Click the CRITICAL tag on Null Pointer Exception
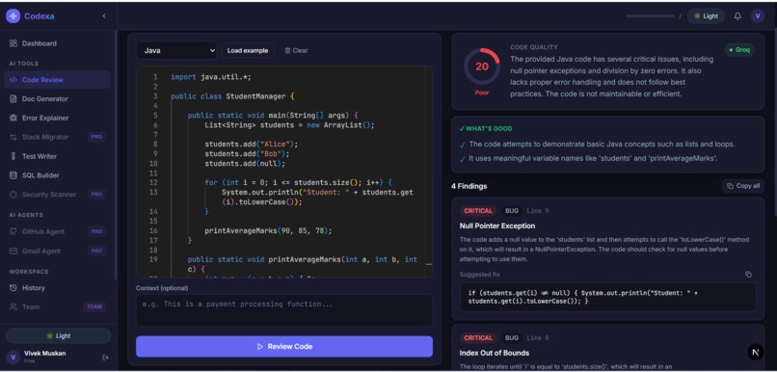 (x=478, y=211)
